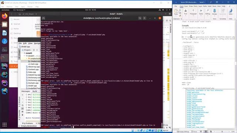The width and height of the screenshot is (237, 133).
Task: Click the gear icon in CLion Project panel
Action: [34, 50]
